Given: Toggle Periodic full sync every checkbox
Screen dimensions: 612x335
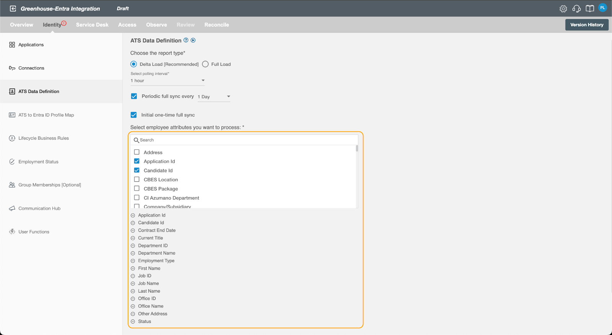Looking at the screenshot, I should [134, 96].
